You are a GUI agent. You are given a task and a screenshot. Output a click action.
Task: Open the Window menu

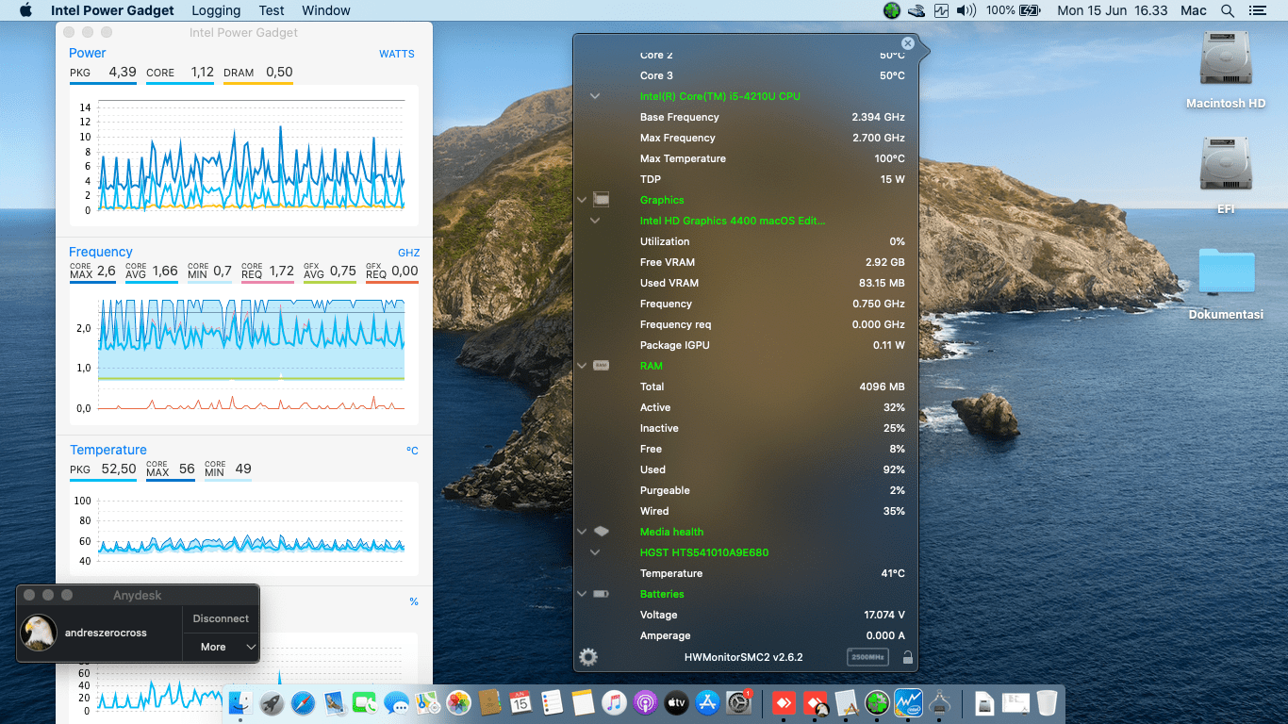326,10
